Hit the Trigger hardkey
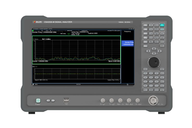192x128 pixels. click(x=151, y=33)
